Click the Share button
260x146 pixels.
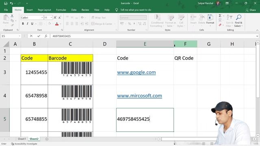251,10
